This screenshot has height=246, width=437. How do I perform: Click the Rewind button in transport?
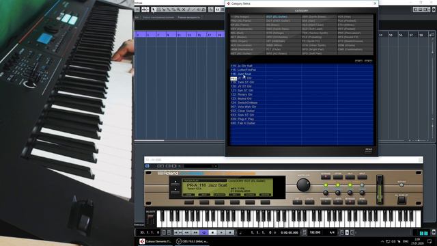186,232
